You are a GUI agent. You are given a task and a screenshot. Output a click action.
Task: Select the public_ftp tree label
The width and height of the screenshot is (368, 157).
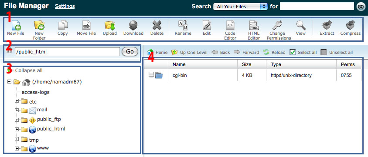[49, 119]
